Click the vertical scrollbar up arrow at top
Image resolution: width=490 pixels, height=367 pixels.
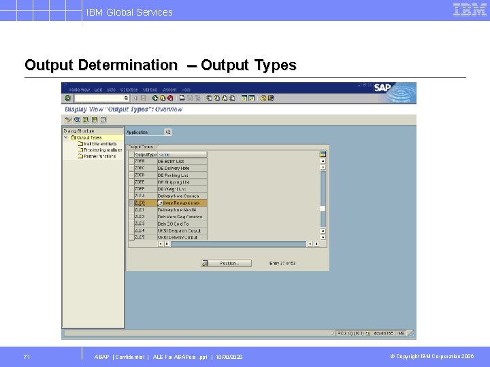click(323, 160)
